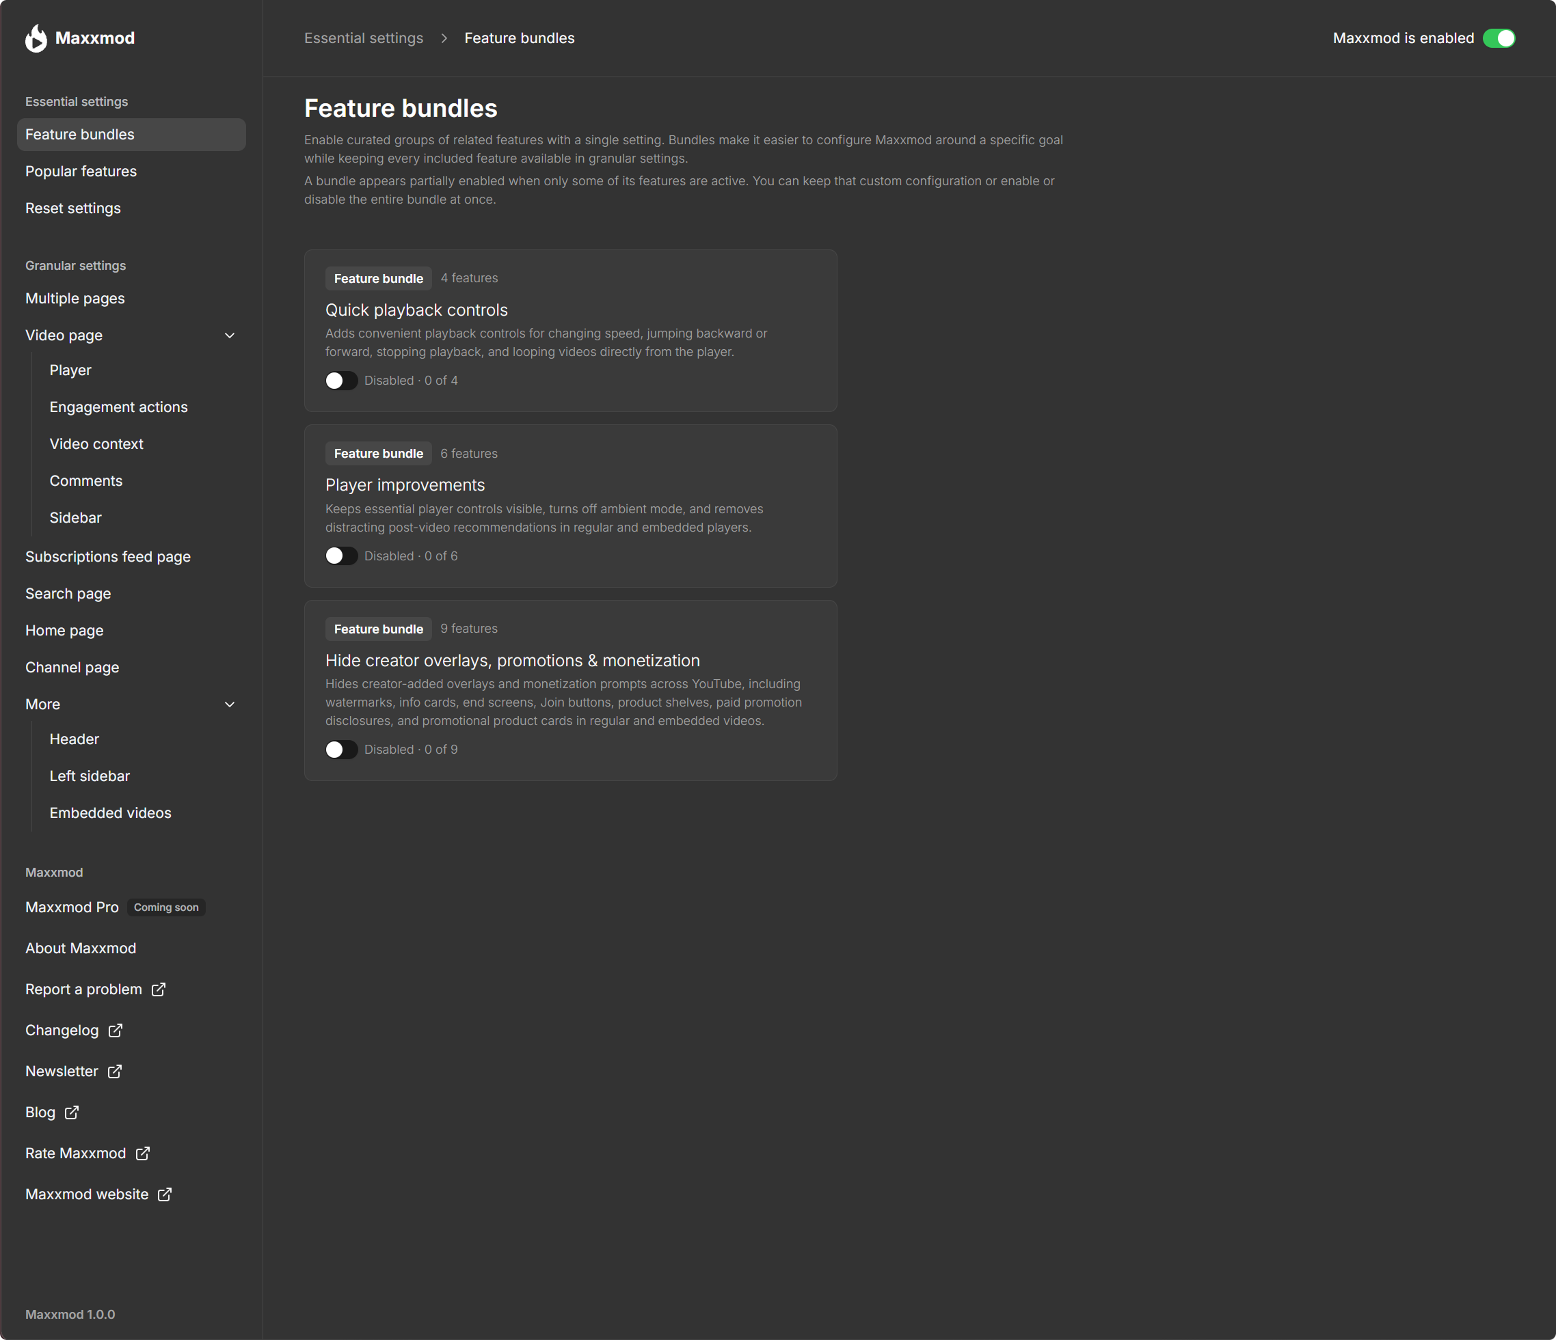1556x1340 pixels.
Task: Click external link icon beside Maxxmod website
Action: pos(165,1194)
